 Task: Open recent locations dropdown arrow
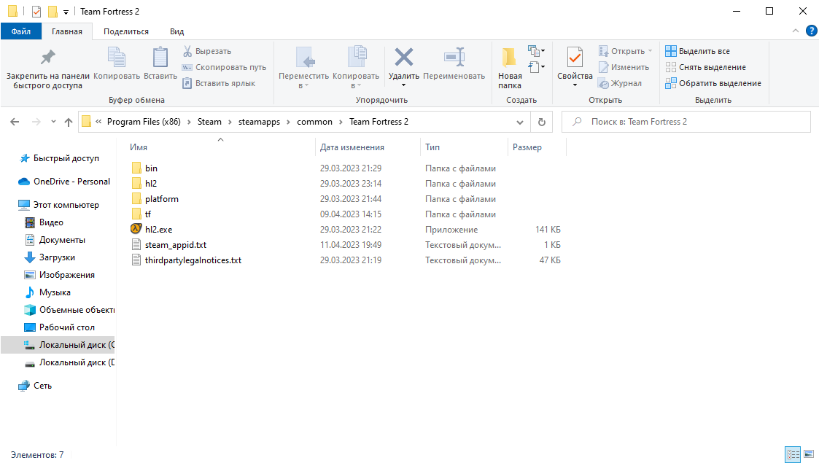(x=53, y=122)
